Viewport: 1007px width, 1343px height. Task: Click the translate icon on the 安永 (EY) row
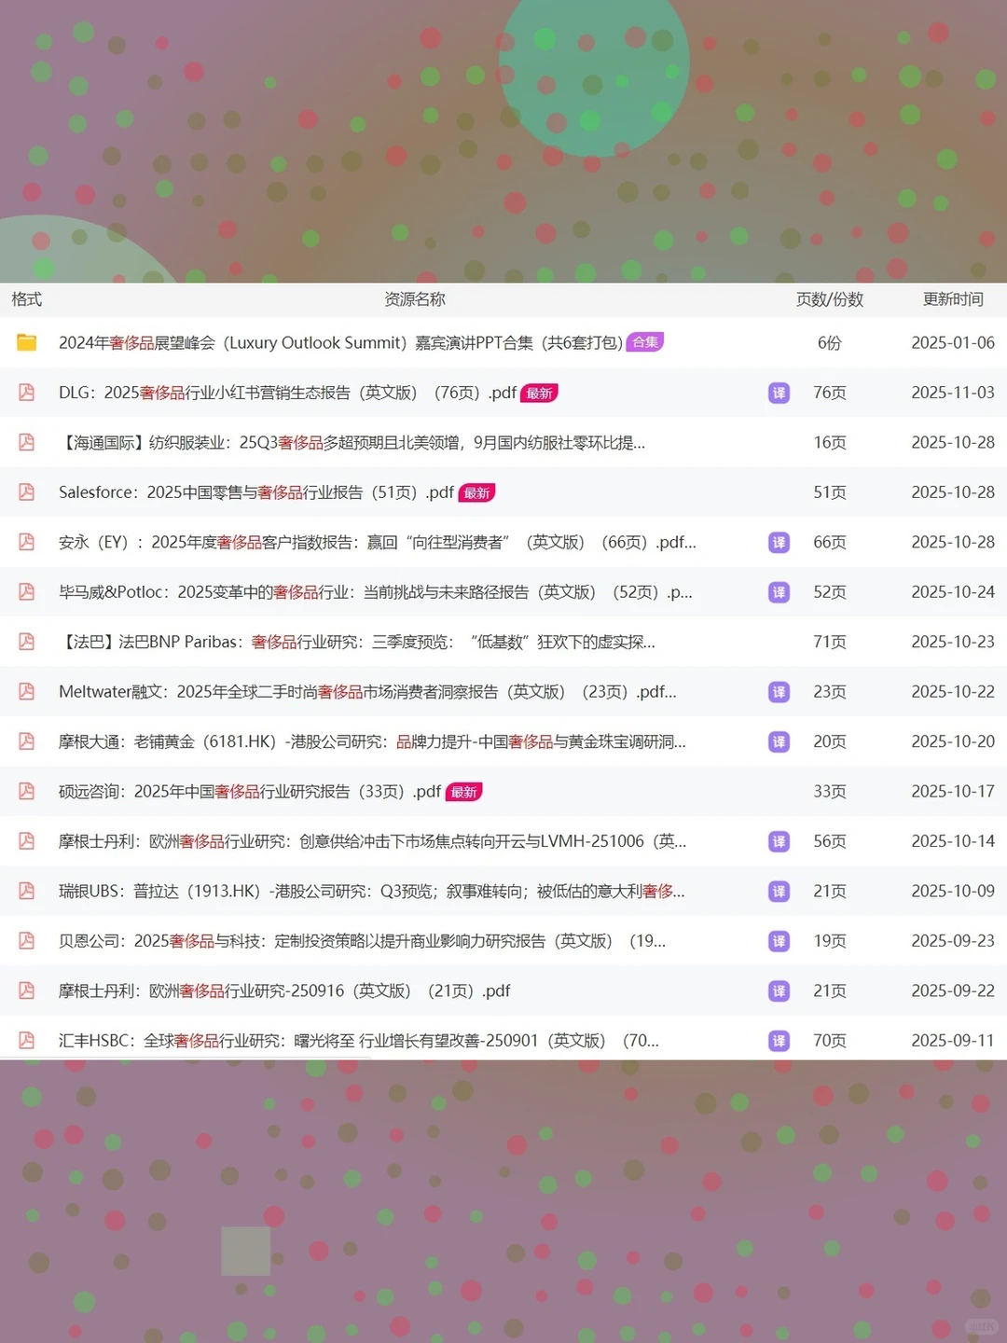pos(779,542)
